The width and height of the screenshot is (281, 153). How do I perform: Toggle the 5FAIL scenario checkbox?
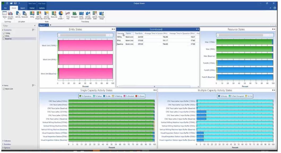click(x=4, y=36)
